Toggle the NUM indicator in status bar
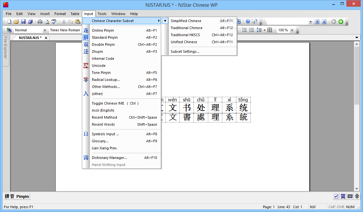The image size is (363, 212). pos(350,207)
